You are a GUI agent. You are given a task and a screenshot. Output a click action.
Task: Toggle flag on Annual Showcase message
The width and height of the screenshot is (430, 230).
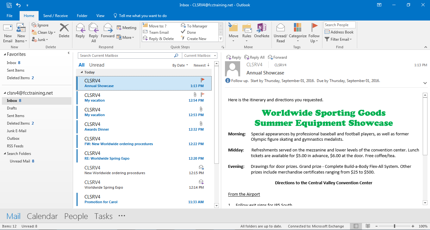(203, 80)
